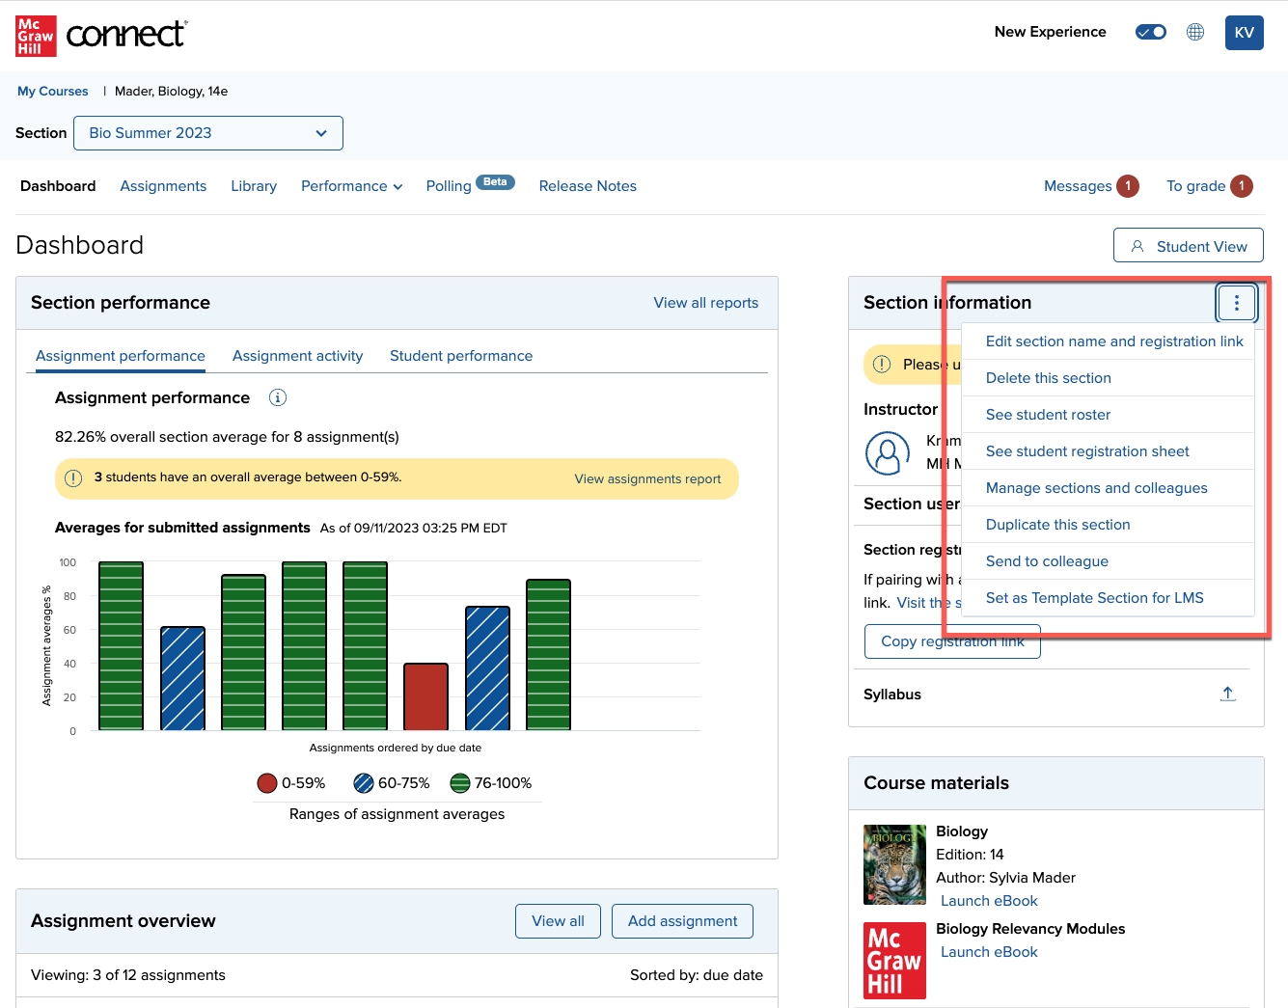Click the red bar in averages chart

click(x=425, y=696)
